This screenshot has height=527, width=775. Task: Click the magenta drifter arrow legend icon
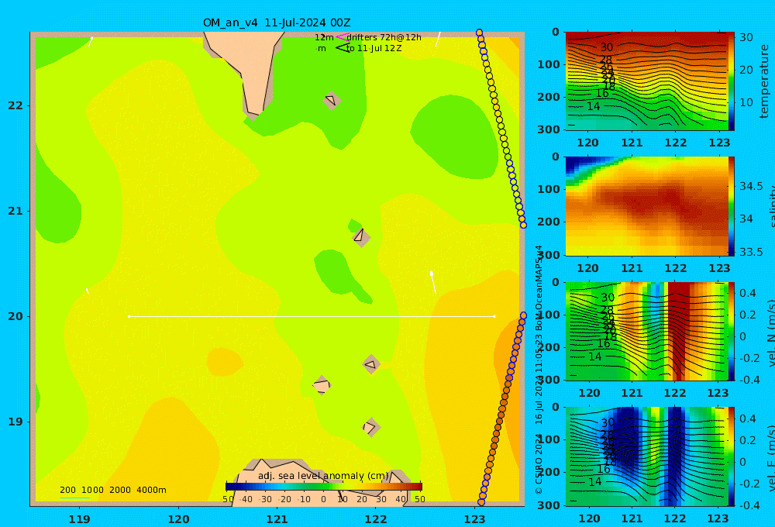pyautogui.click(x=342, y=36)
